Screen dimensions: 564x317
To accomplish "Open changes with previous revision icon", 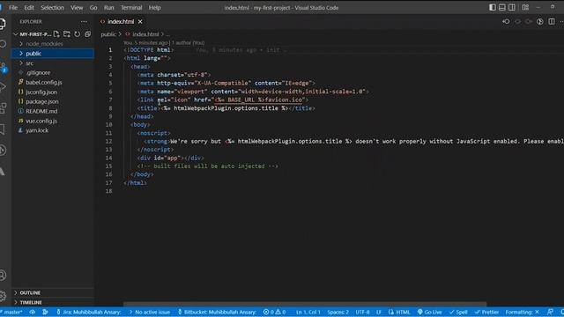I will [506, 21].
